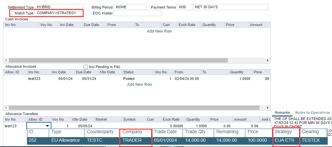Switch to the Remarks tab
The image size is (332, 147).
[x=282, y=112]
